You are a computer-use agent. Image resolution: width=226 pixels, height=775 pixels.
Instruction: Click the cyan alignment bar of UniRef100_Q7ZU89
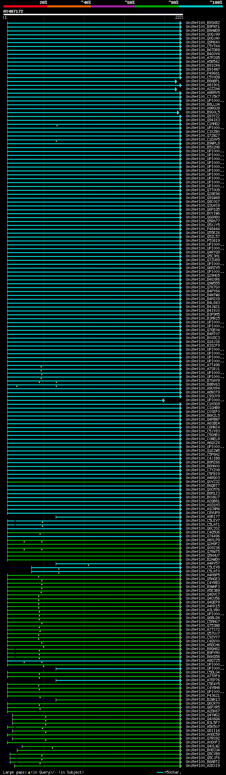[x=94, y=260]
